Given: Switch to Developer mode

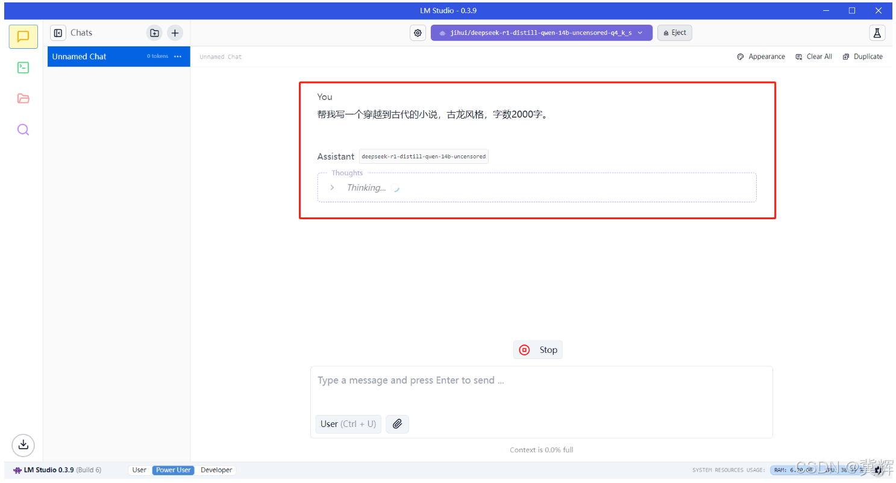Looking at the screenshot, I should point(216,470).
